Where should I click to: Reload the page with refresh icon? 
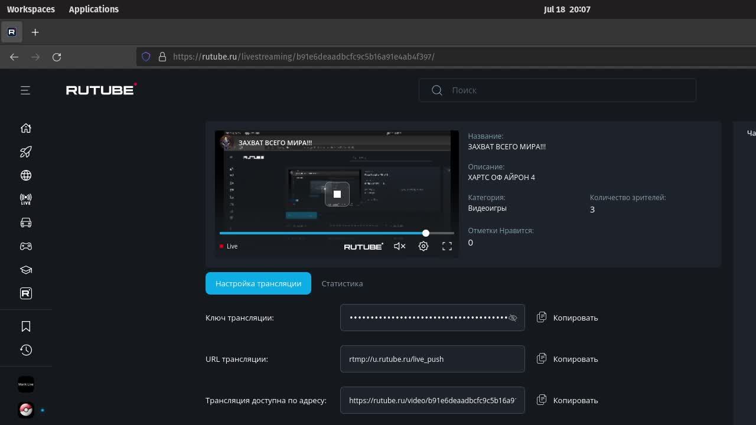tap(57, 57)
